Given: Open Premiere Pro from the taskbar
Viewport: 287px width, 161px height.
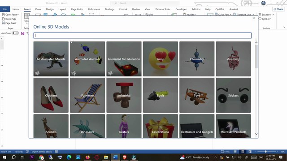Looking at the screenshot, I should pos(32,157).
